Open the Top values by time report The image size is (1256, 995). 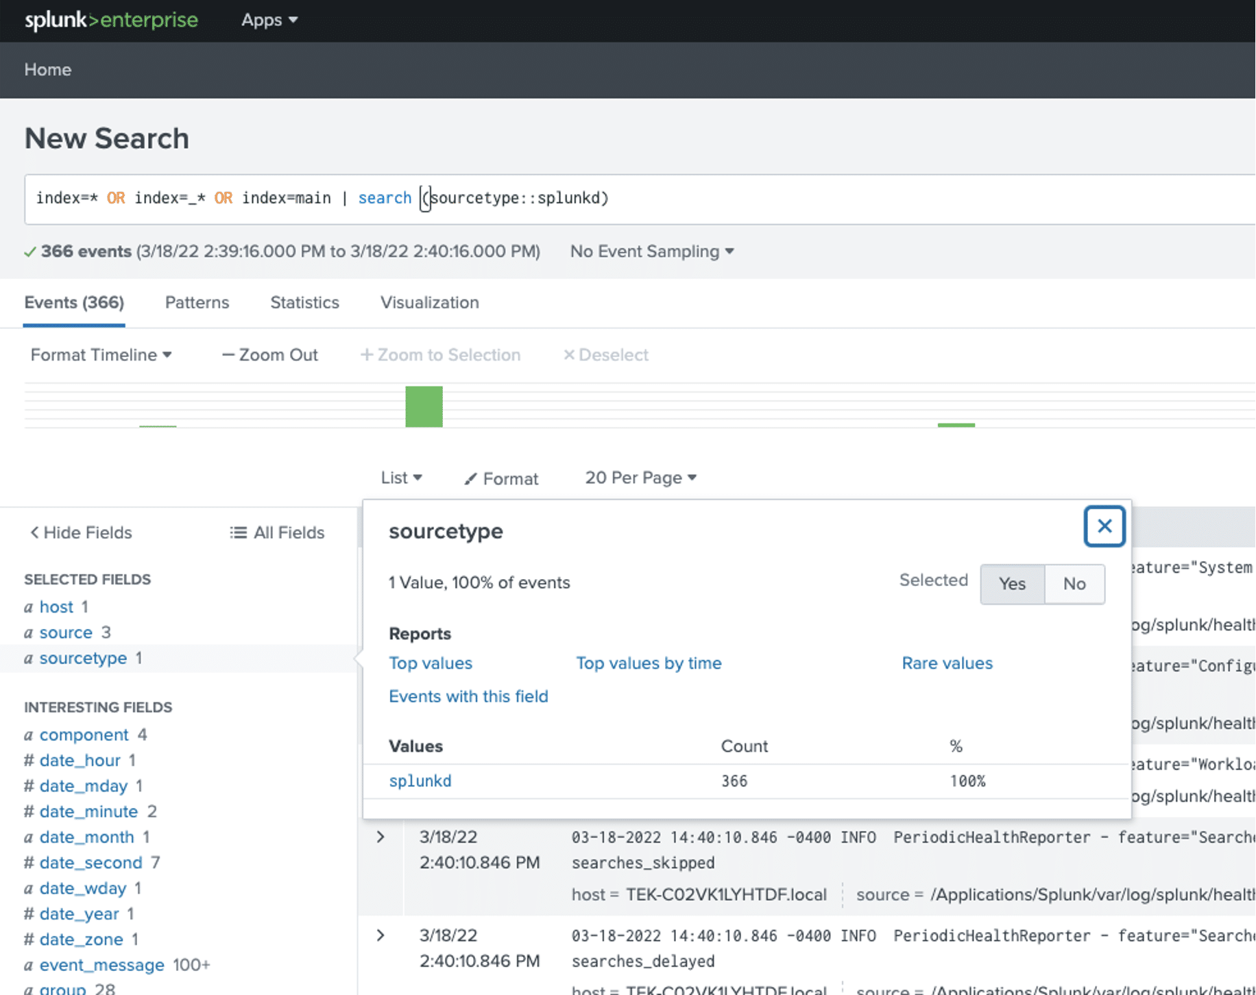coord(649,663)
